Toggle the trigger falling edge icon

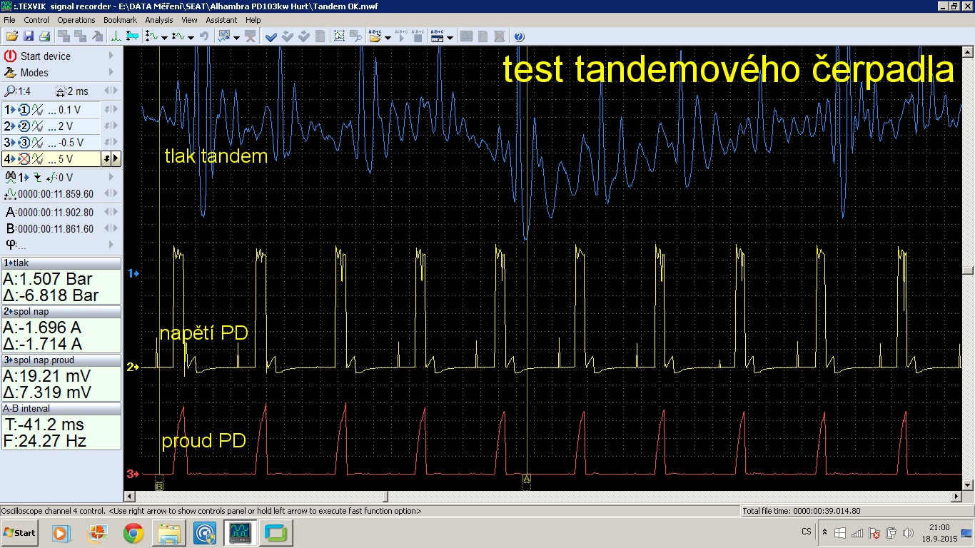37,178
